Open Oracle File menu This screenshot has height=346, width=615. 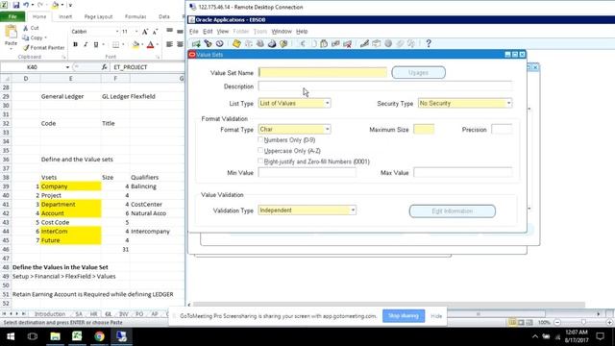[194, 32]
